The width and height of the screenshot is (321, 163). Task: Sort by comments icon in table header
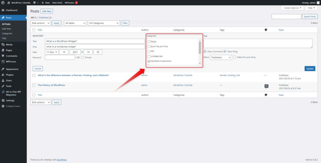coord(266,30)
